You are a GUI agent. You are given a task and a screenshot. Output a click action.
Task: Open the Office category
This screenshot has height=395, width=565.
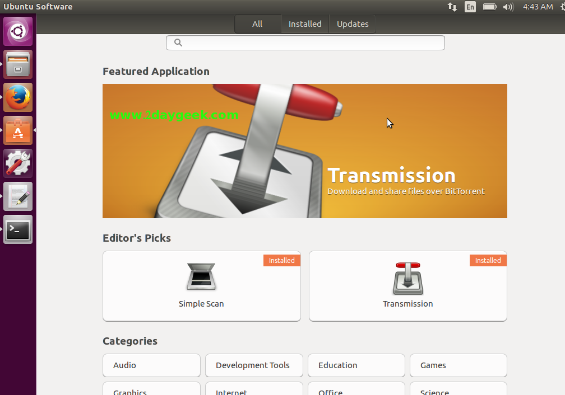pyautogui.click(x=356, y=389)
